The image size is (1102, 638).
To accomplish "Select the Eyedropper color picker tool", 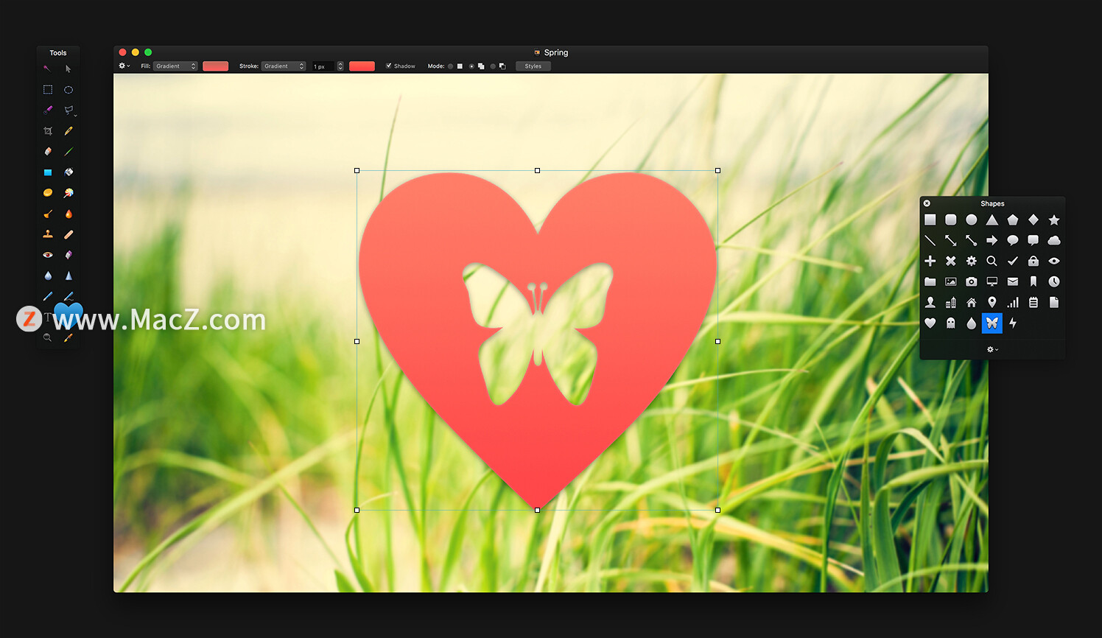I will click(69, 337).
